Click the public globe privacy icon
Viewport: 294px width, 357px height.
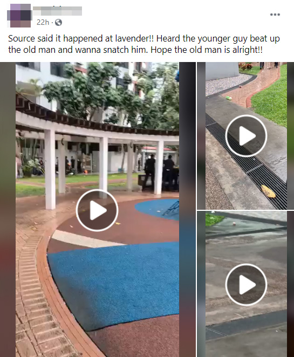pyautogui.click(x=58, y=22)
